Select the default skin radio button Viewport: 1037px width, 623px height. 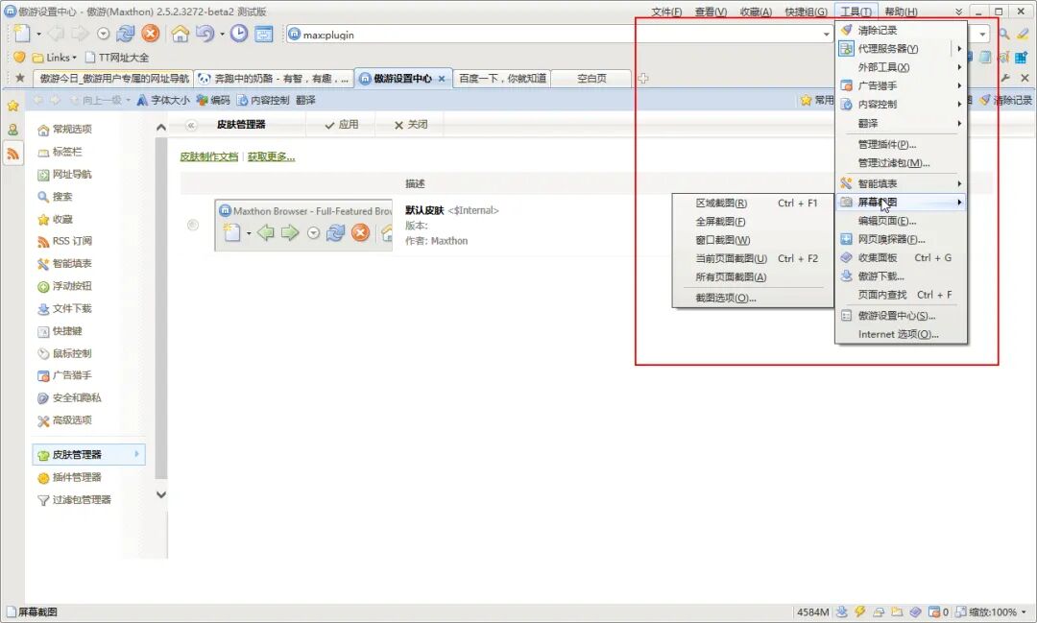[x=193, y=225]
